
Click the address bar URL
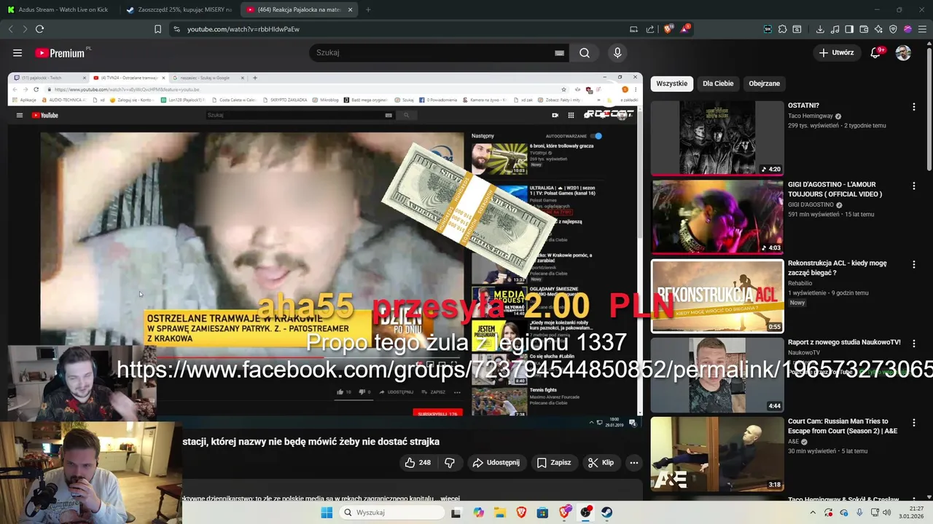243,29
